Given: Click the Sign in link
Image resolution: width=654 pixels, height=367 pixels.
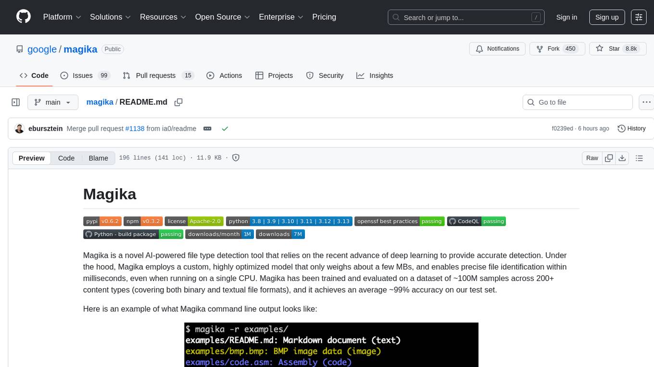Looking at the screenshot, I should click(566, 17).
